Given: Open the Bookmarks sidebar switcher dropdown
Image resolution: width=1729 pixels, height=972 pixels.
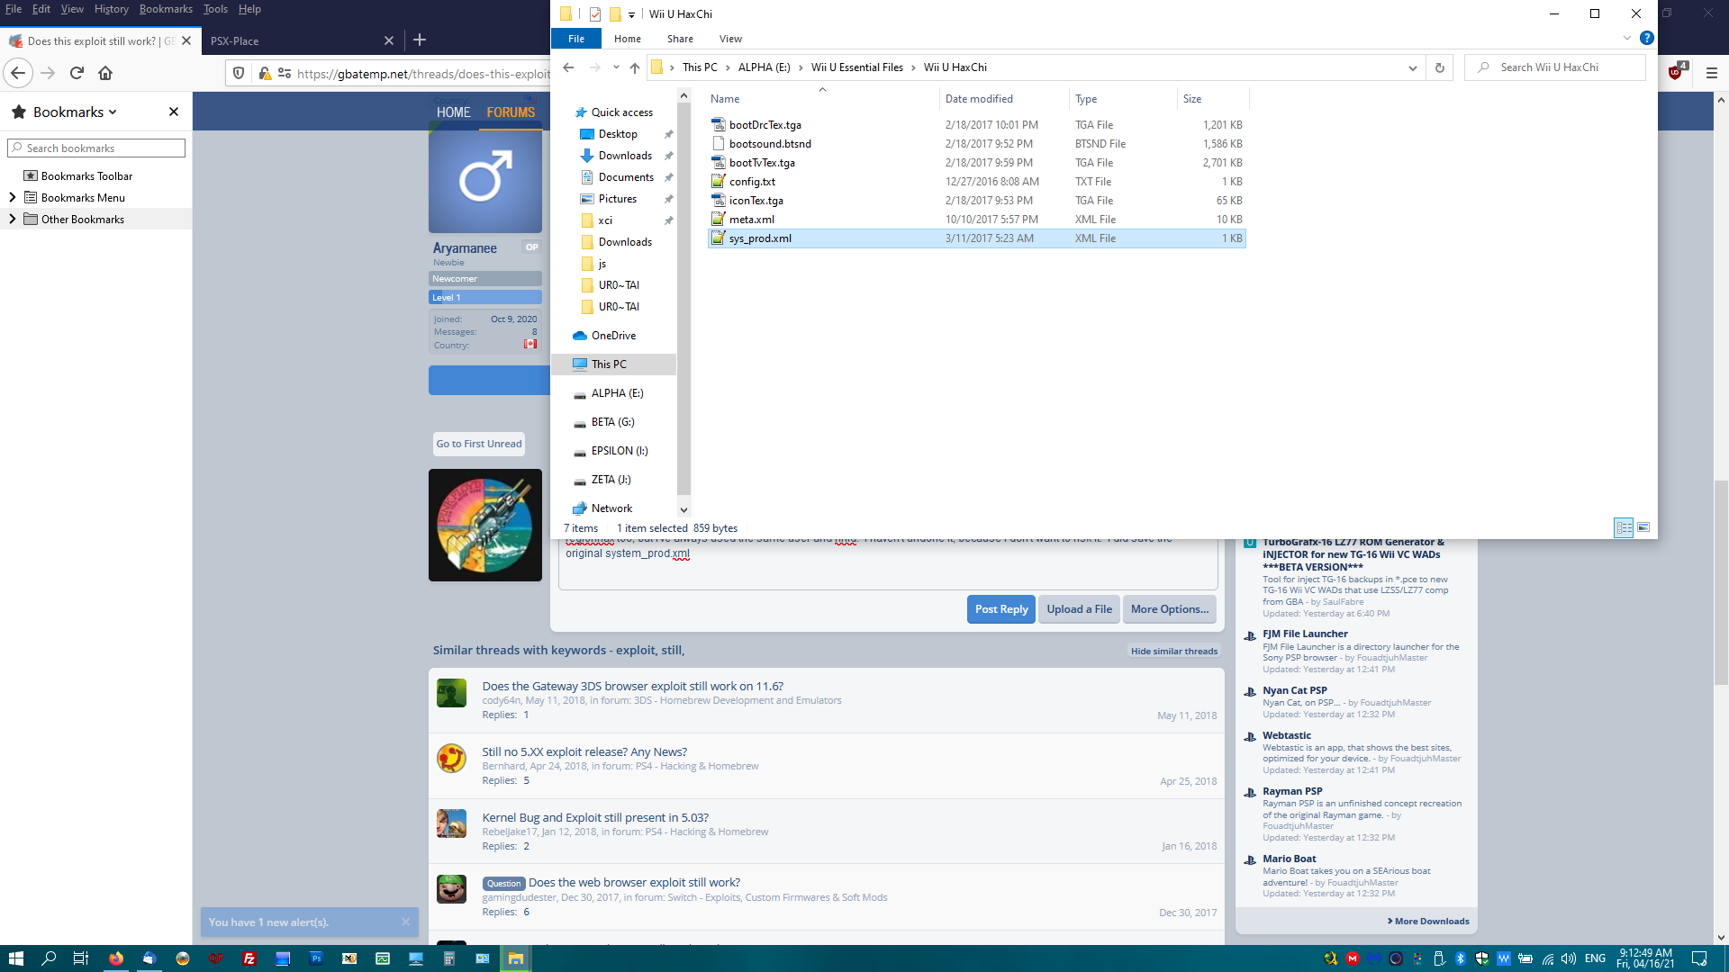Looking at the screenshot, I should [x=75, y=112].
